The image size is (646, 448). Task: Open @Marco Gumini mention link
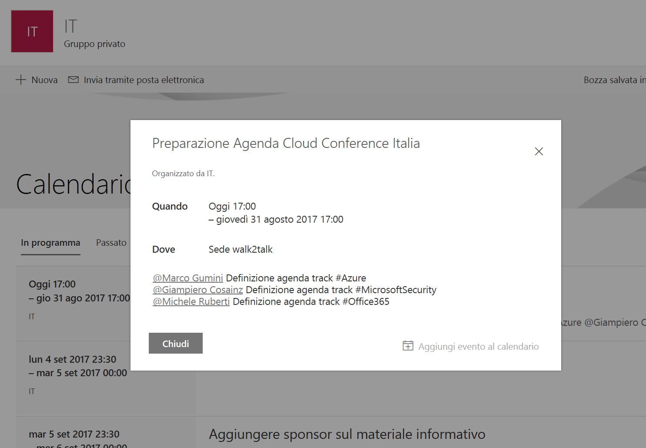coord(188,278)
